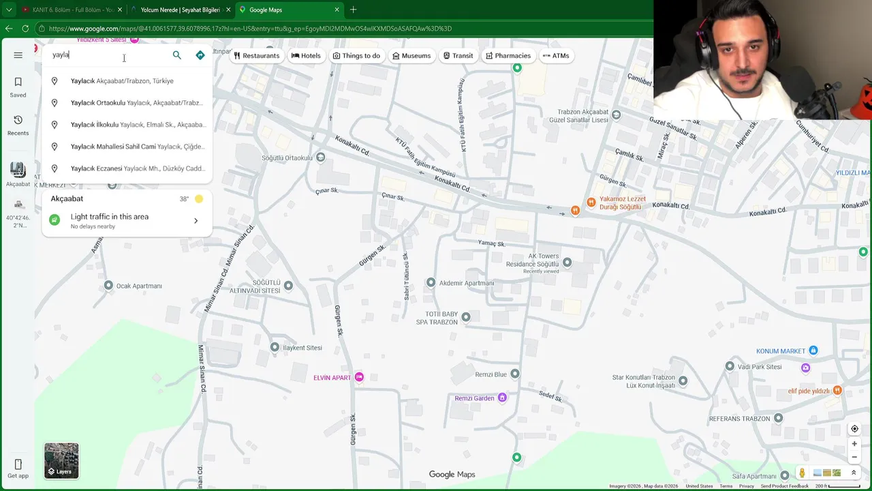Select the Yaylacık Ortaokulu suggestion
872x491 pixels.
click(127, 103)
